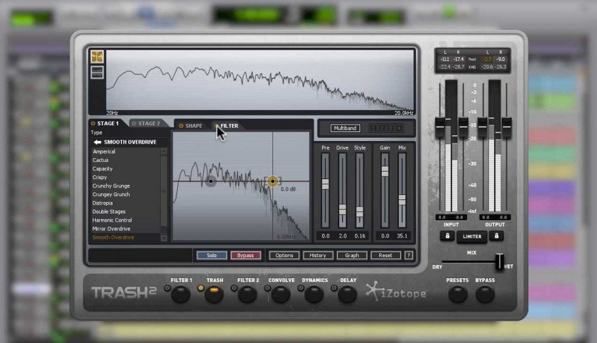The width and height of the screenshot is (597, 343).
Task: Select Capacity distortion type
Action: 102,169
